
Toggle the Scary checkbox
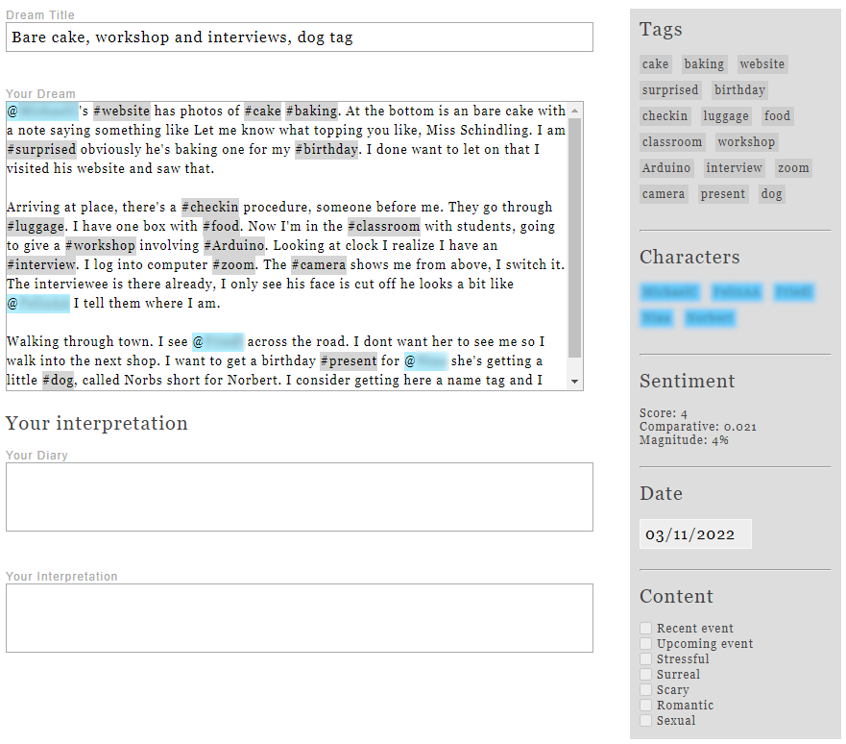click(646, 690)
